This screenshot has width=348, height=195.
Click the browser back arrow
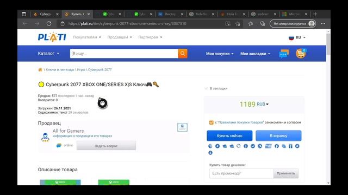[25, 23]
